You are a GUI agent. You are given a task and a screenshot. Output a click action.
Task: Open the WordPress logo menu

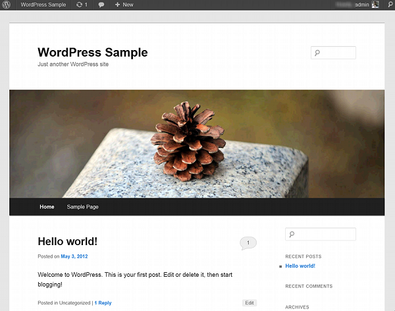7,5
